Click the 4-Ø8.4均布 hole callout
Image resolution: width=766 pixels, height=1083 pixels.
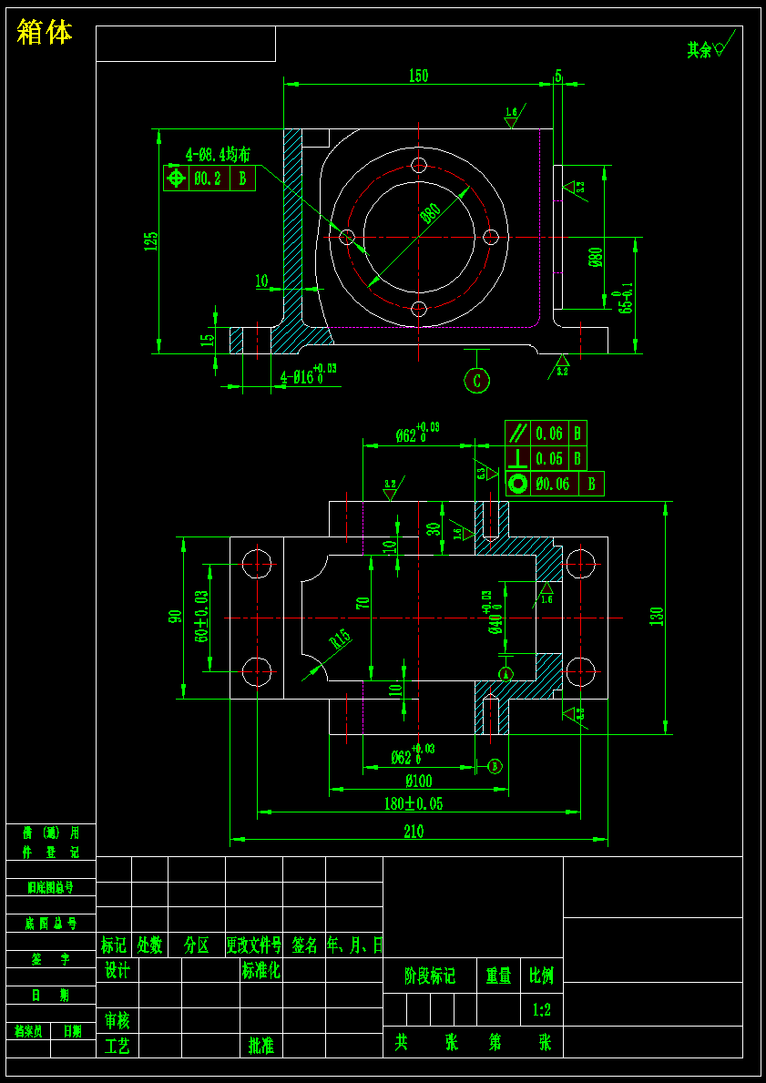click(217, 154)
